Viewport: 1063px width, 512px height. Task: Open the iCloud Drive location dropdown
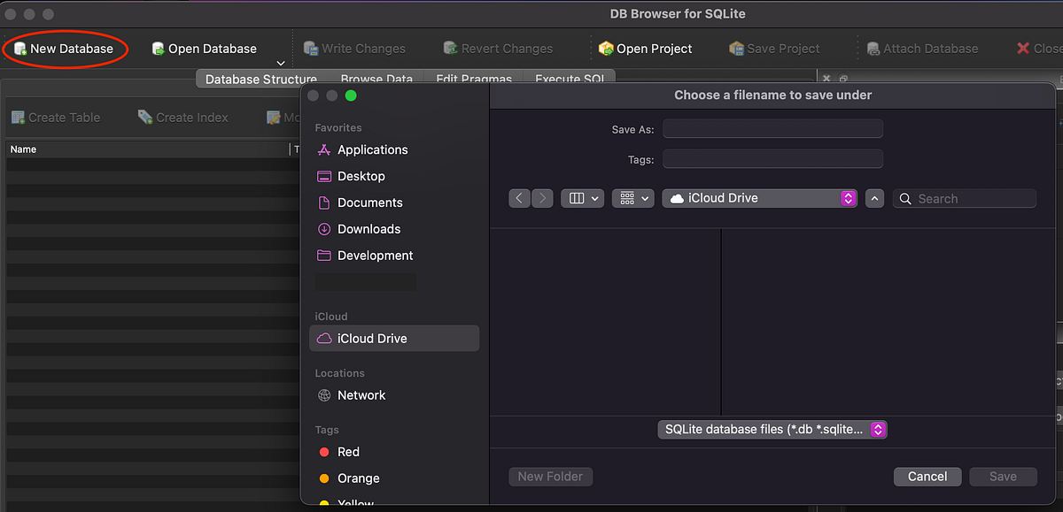point(847,198)
